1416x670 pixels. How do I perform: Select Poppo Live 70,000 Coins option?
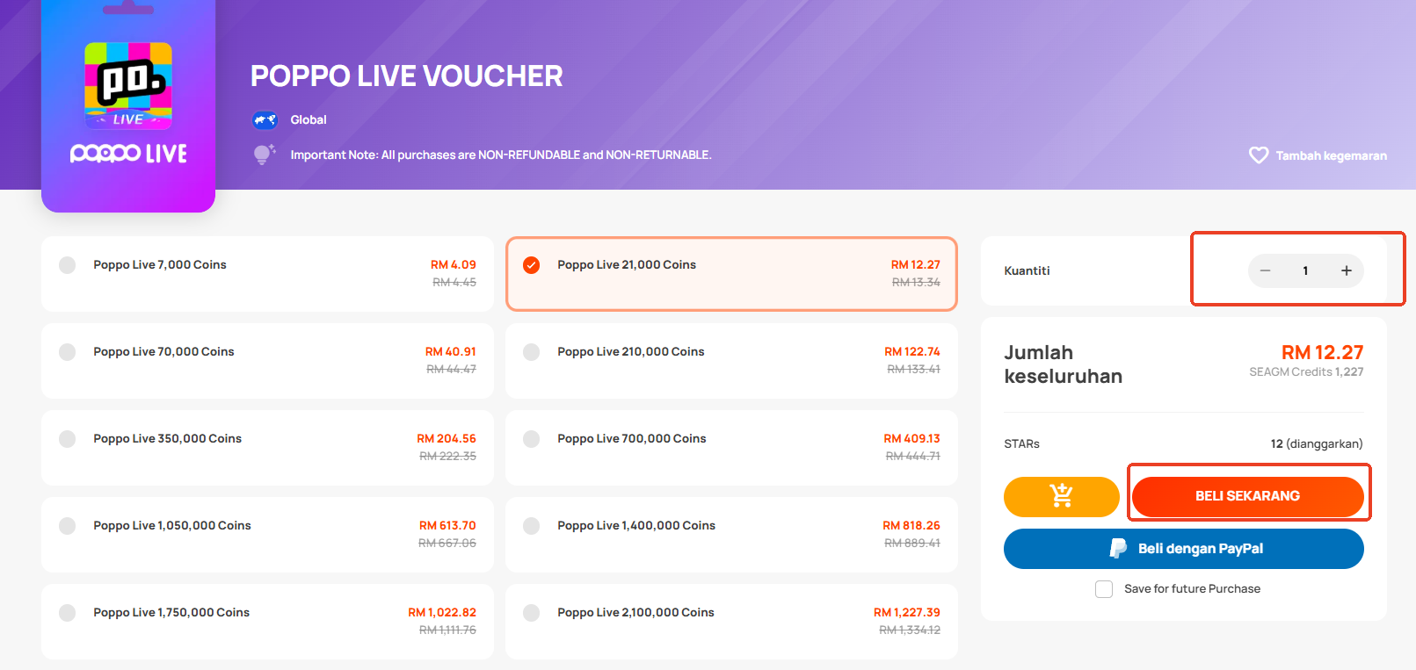(267, 361)
